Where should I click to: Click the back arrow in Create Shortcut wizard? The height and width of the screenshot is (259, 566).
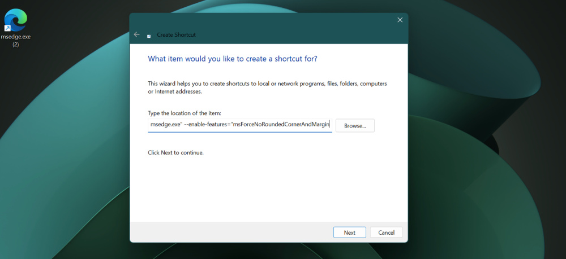[x=136, y=34]
